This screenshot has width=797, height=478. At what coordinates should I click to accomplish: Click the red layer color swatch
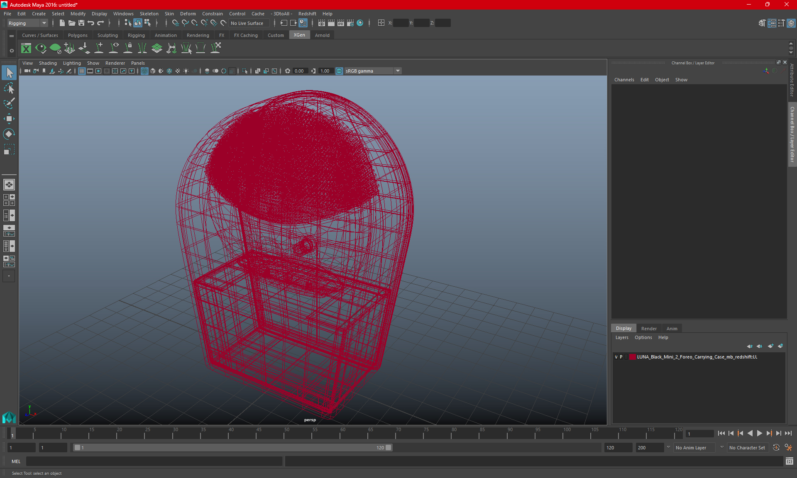(x=632, y=357)
